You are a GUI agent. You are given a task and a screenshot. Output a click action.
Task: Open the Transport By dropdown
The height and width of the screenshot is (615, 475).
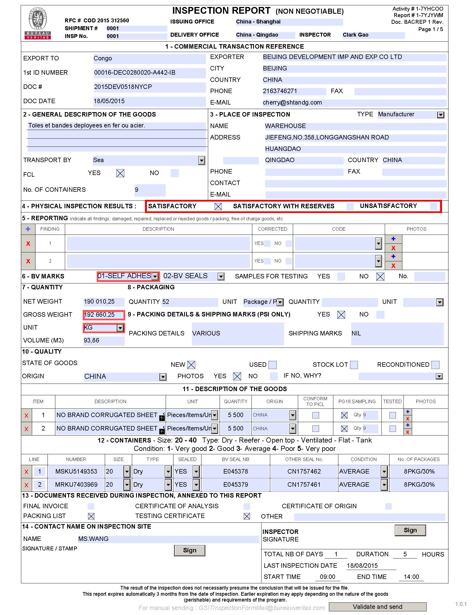201,160
